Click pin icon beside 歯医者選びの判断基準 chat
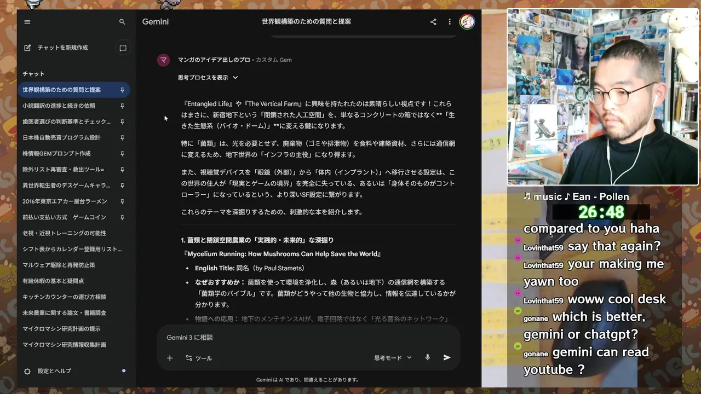This screenshot has height=394, width=701. coord(122,121)
